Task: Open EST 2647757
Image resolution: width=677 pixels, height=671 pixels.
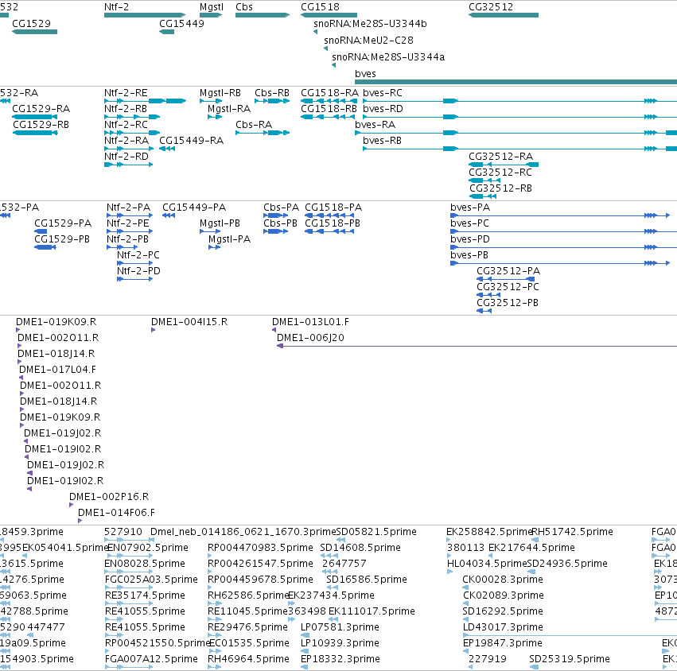Action: point(330,572)
